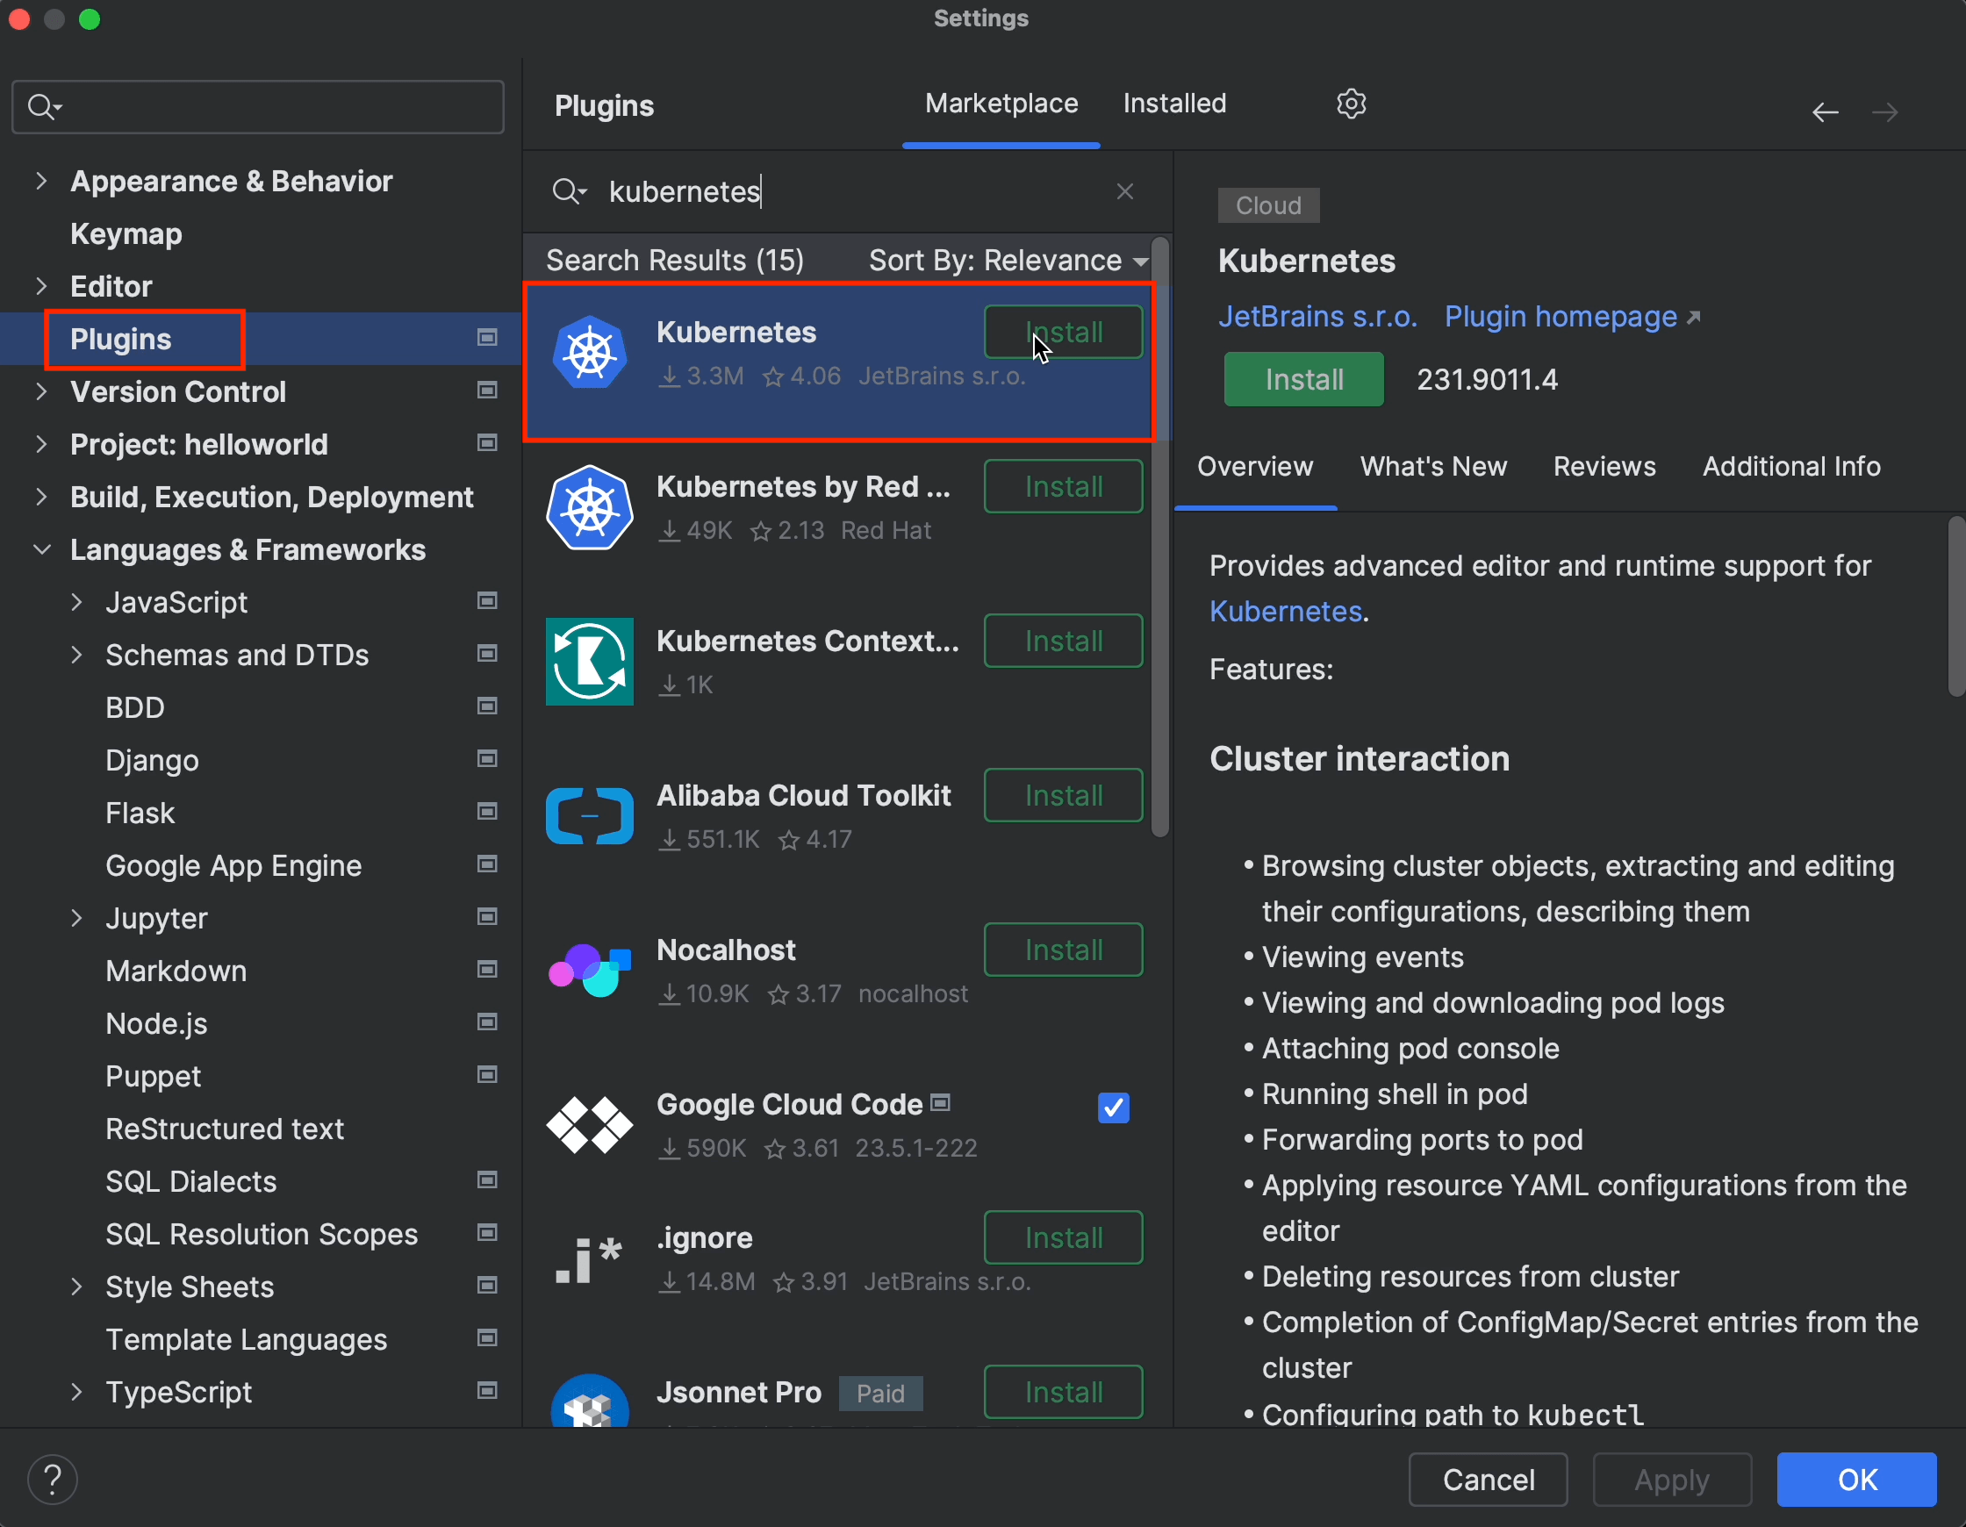Collapse the Languages & Frameworks section
The width and height of the screenshot is (1966, 1527).
click(x=41, y=549)
